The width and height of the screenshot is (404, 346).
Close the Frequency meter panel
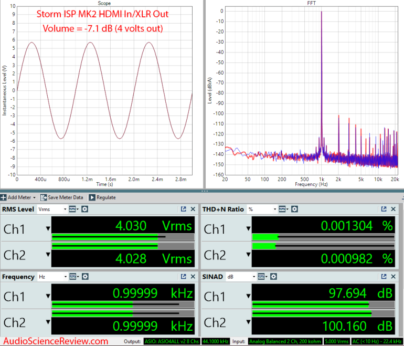(x=193, y=277)
